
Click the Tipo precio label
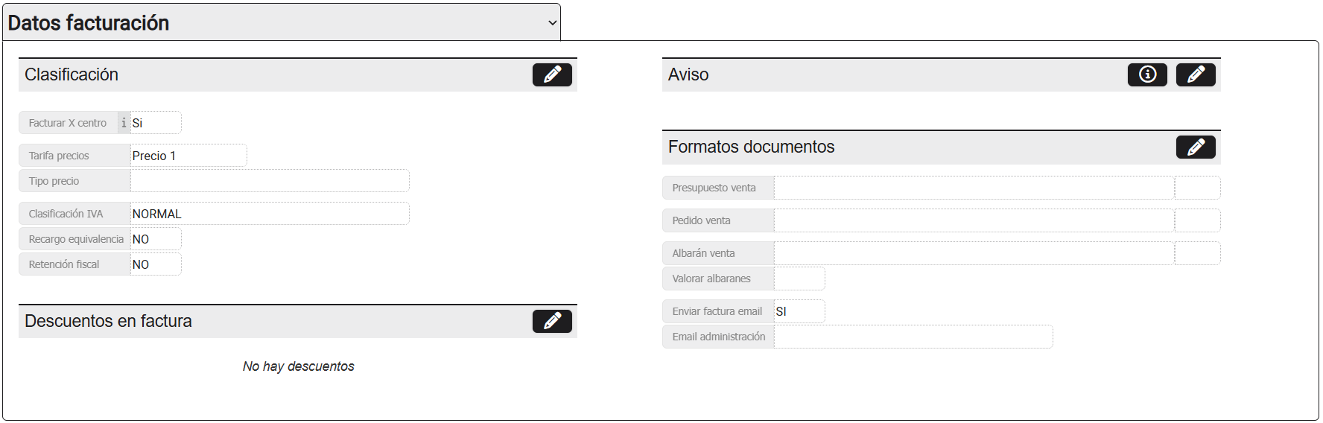pyautogui.click(x=54, y=181)
